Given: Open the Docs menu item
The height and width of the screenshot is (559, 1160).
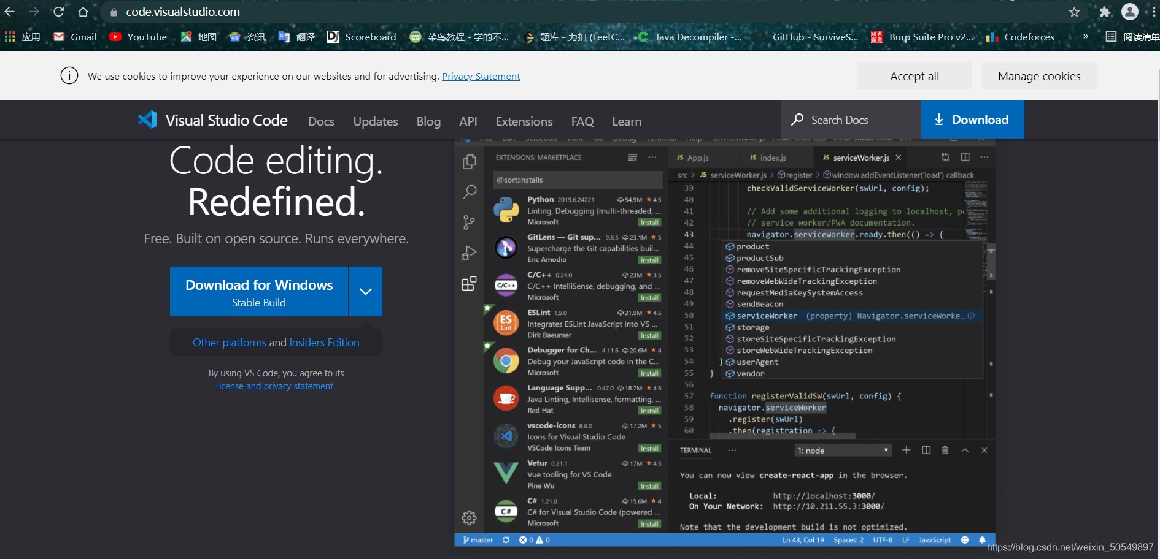Looking at the screenshot, I should 321,121.
